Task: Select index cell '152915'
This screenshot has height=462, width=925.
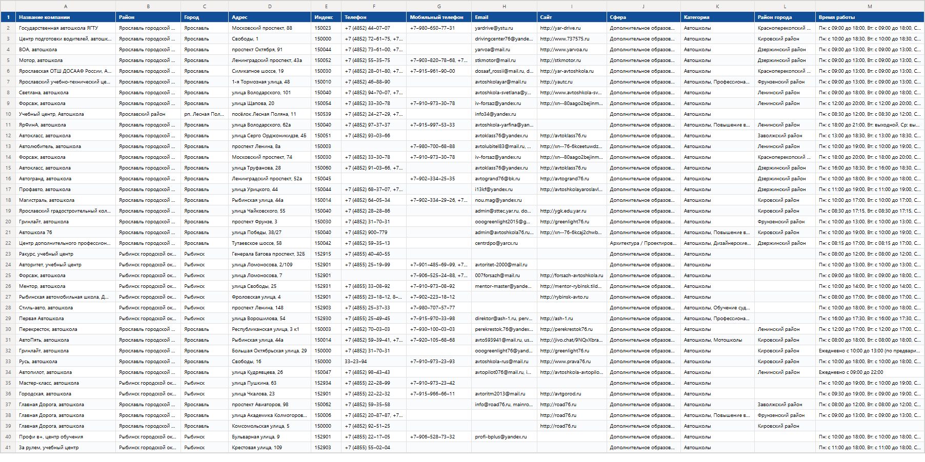Action: [326, 254]
